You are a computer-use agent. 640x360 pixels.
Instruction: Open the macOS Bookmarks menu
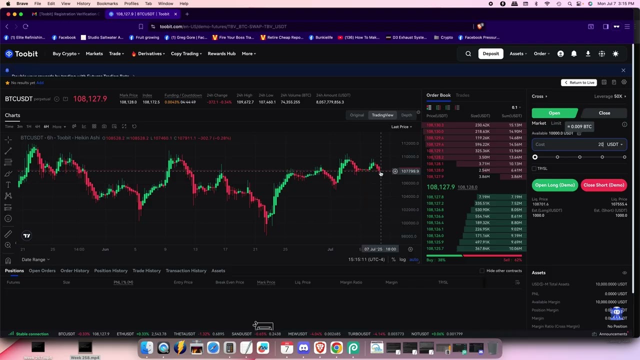pos(107,3)
